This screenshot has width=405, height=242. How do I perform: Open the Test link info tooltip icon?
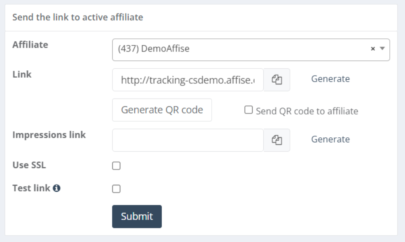pyautogui.click(x=57, y=188)
